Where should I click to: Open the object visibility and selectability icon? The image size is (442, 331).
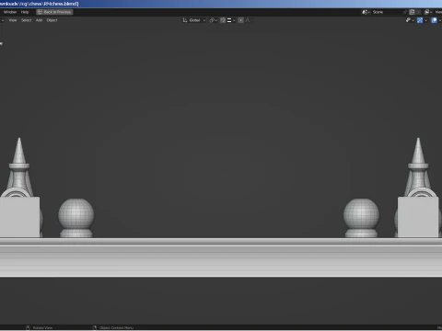[x=410, y=20]
